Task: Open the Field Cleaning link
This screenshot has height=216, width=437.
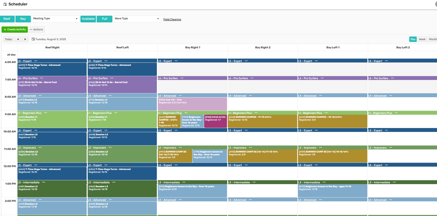Action: tap(172, 20)
